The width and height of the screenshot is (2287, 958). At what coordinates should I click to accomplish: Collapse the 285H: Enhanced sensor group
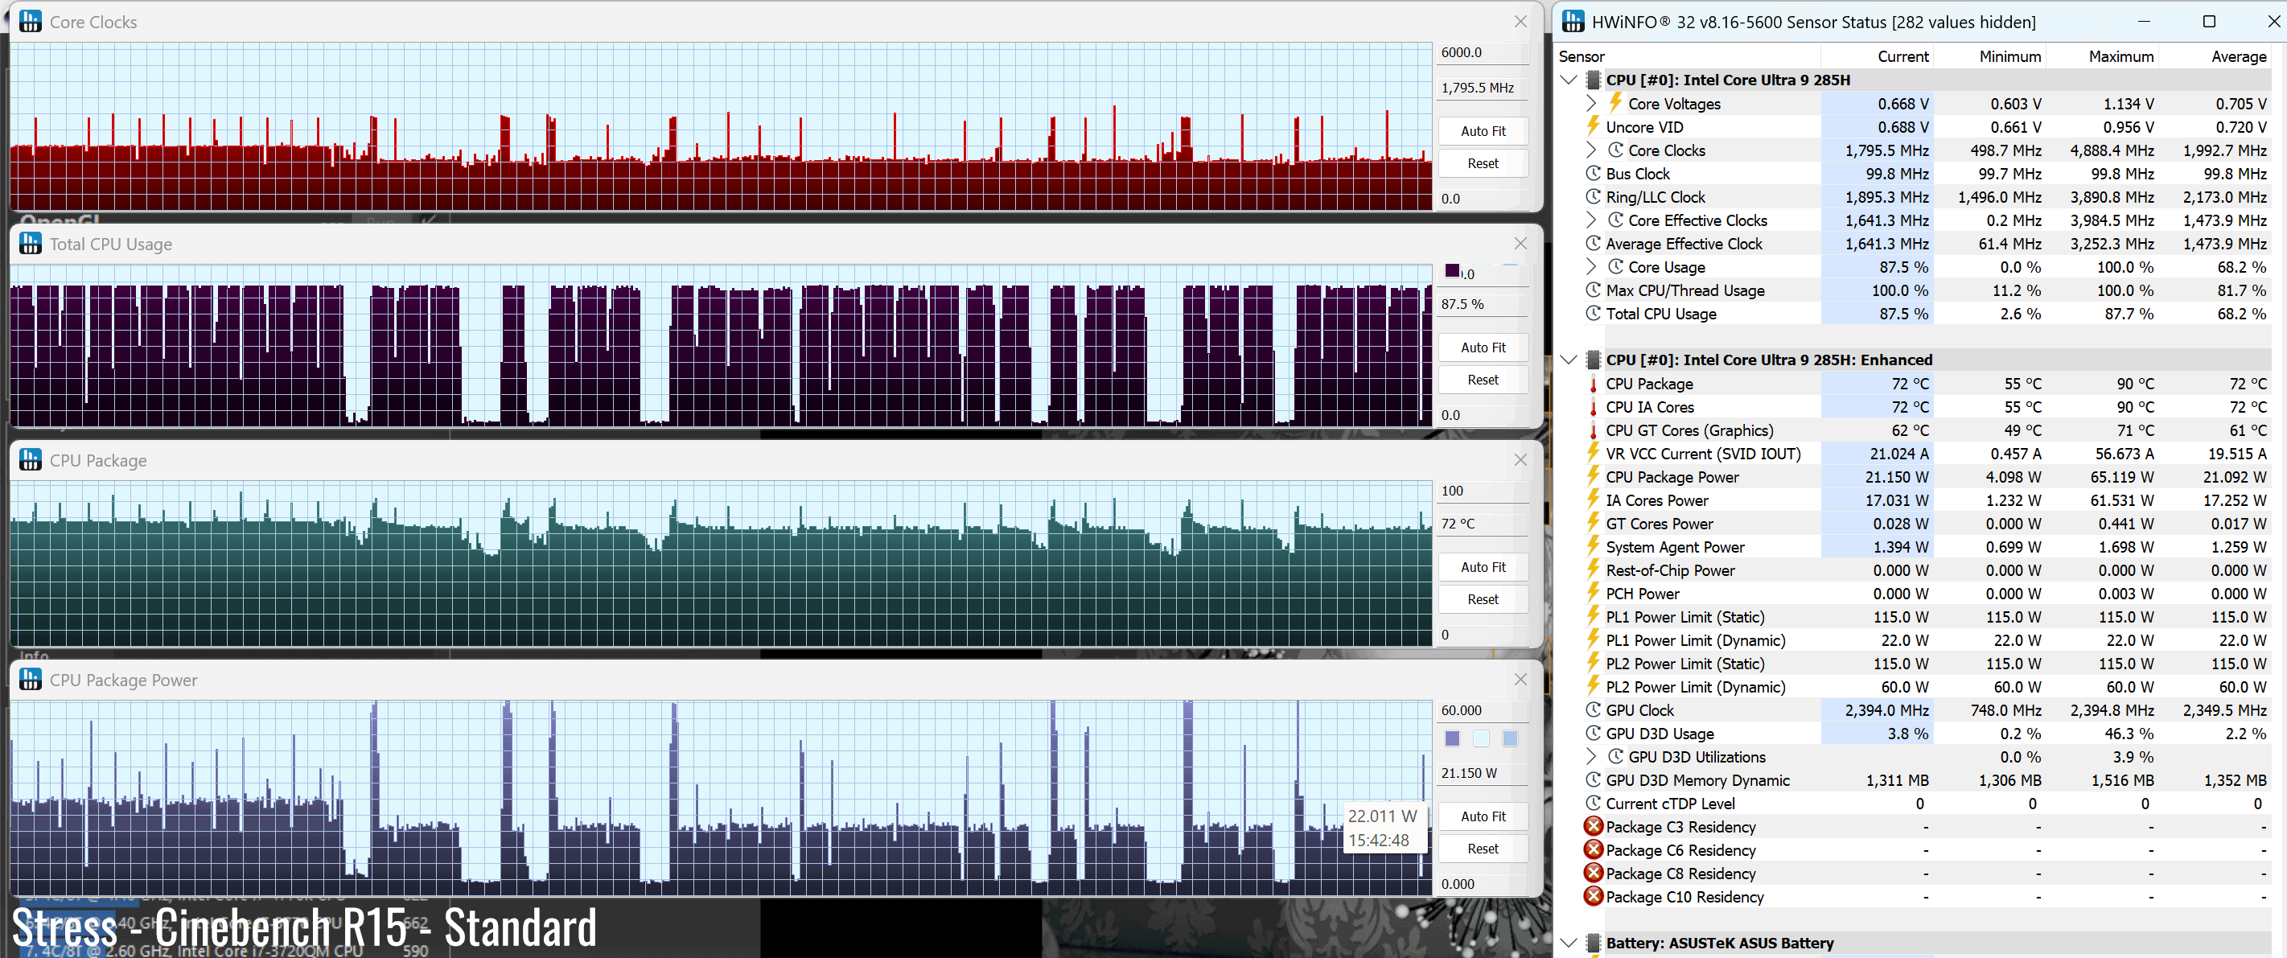coord(1569,360)
